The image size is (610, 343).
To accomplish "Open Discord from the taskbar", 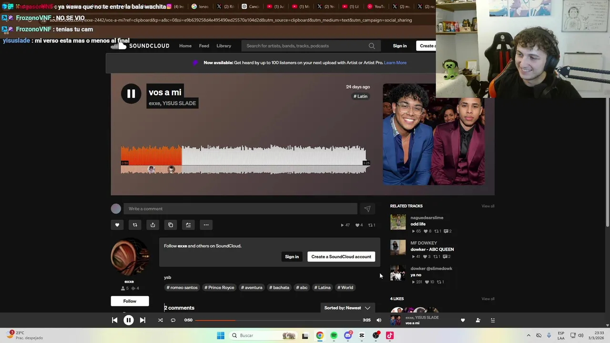I will coord(348,335).
